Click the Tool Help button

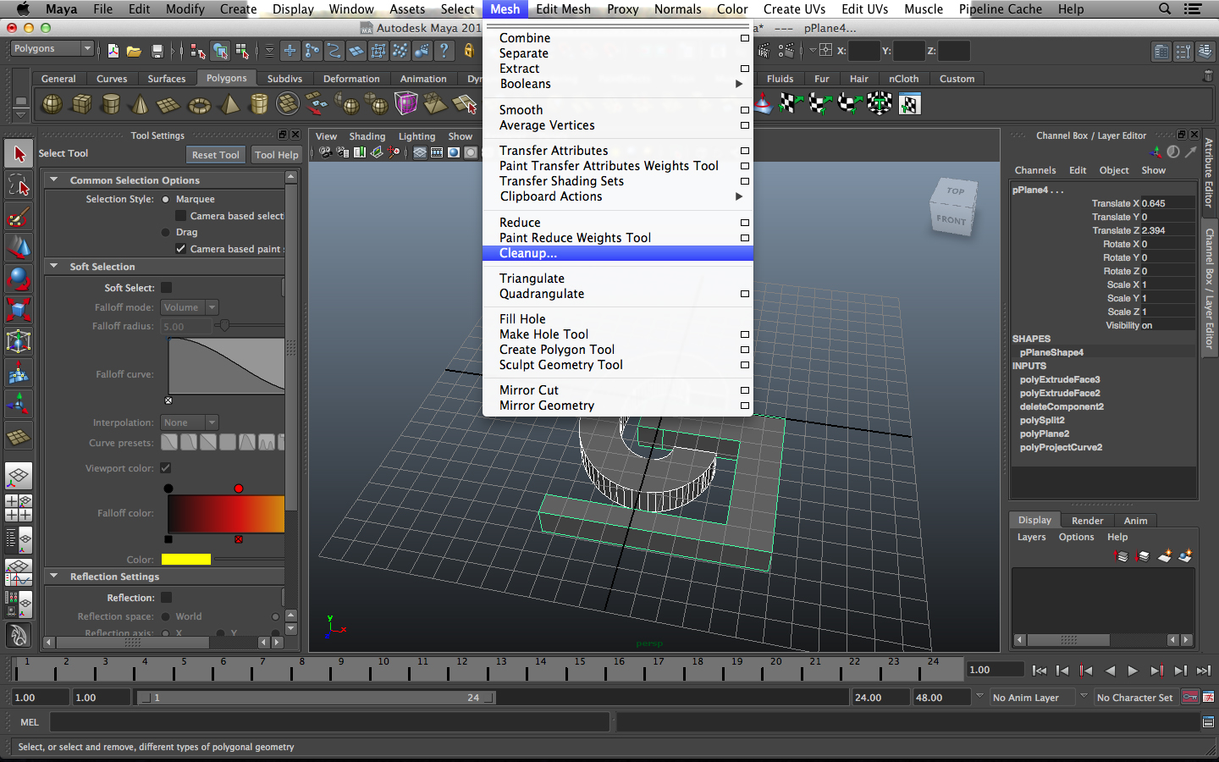click(x=277, y=155)
